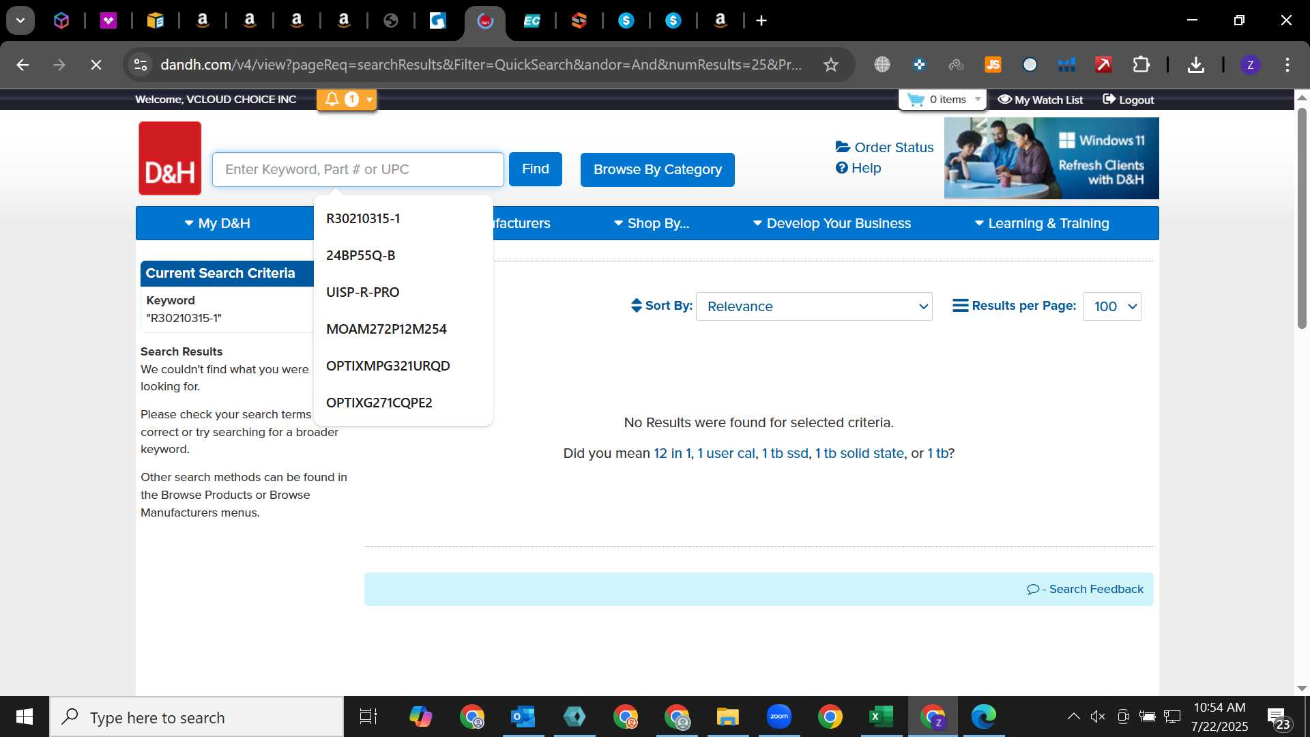Screen dimensions: 1310x737
Task: Click Windows taskbar search box
Action: (196, 717)
